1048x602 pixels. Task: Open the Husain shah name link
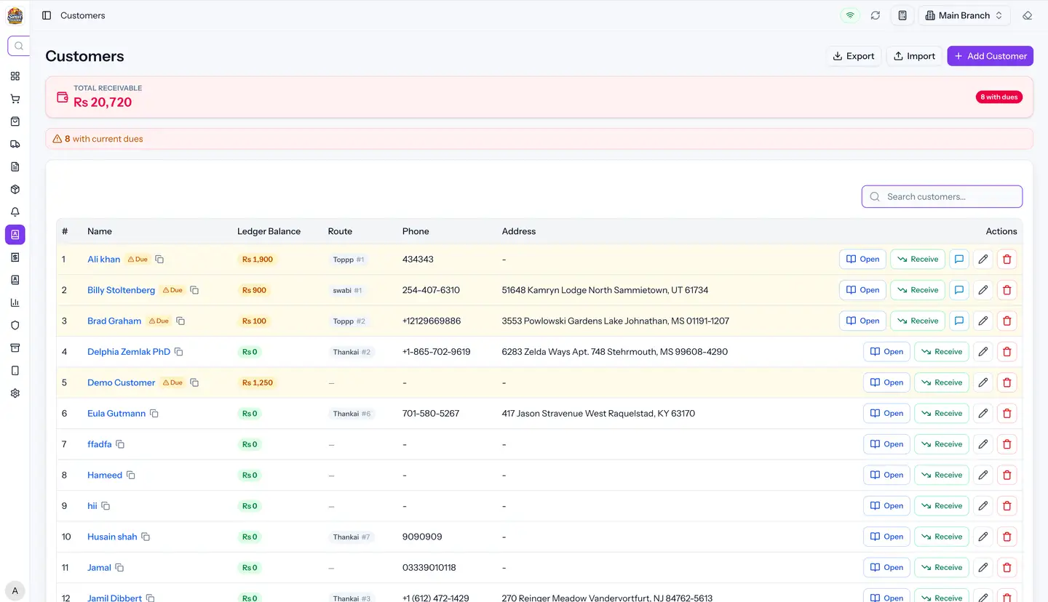click(112, 537)
